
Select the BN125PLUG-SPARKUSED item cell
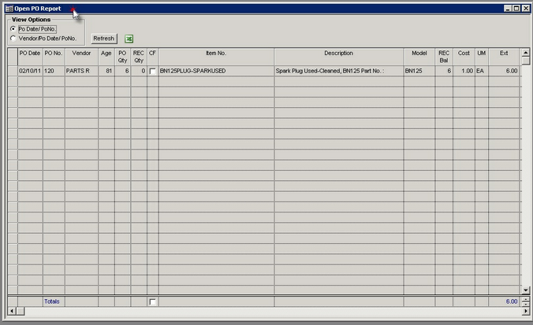pos(216,71)
